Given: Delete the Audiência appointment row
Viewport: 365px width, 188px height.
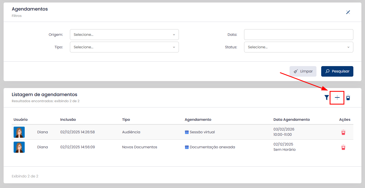Looking at the screenshot, I should [343, 132].
